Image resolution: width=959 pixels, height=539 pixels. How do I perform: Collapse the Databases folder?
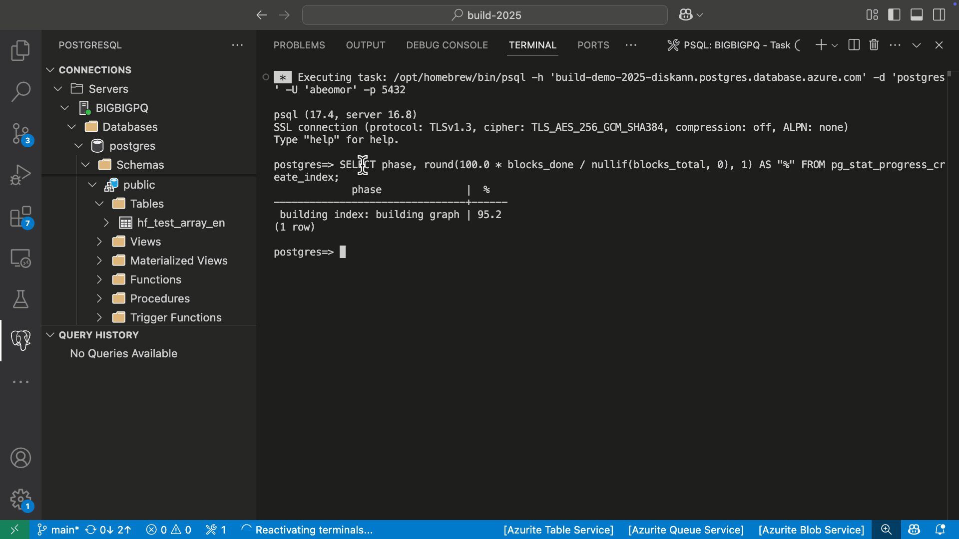coord(72,127)
